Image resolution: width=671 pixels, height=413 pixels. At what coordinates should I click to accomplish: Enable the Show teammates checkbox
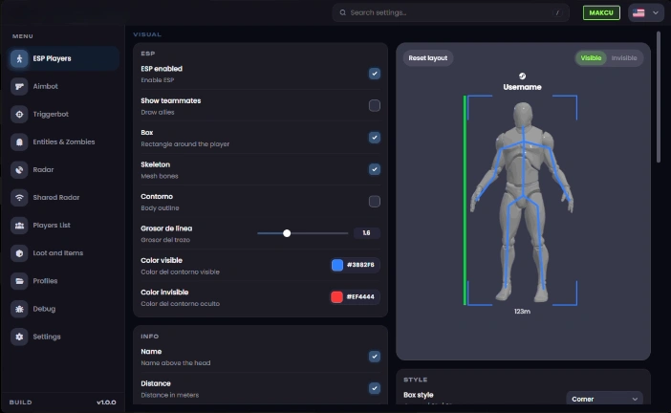[375, 106]
